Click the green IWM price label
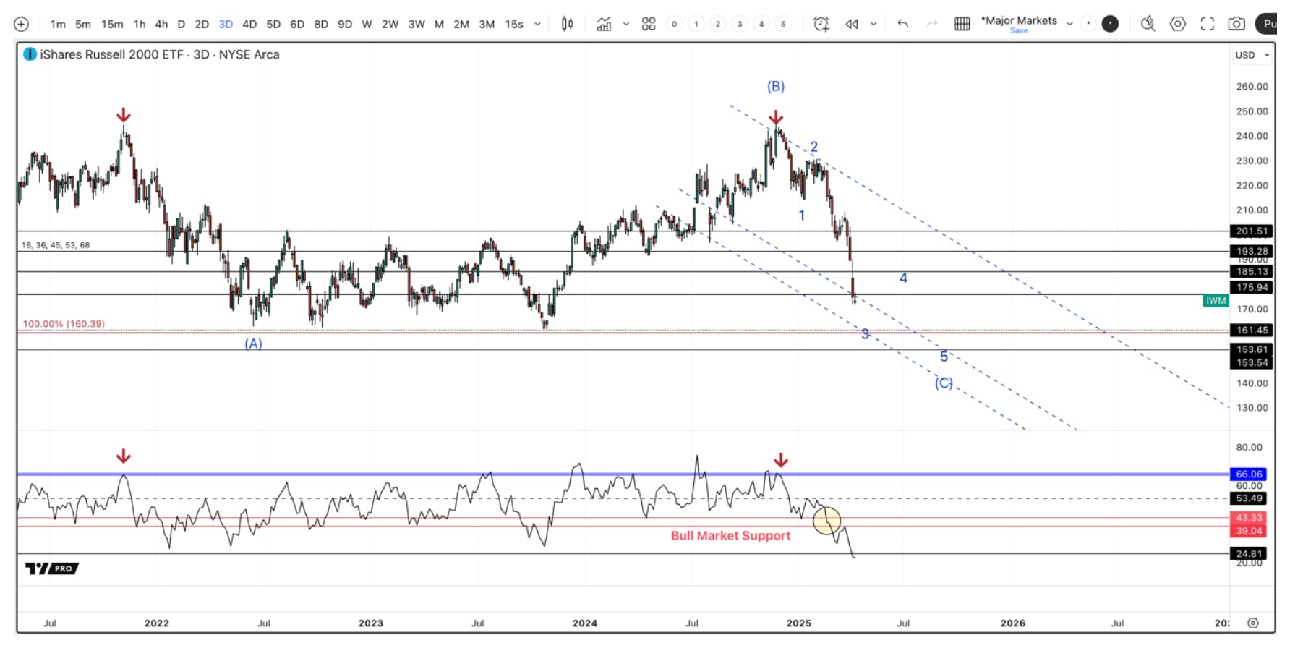Screen dimensions: 1290x648 (x=1216, y=301)
